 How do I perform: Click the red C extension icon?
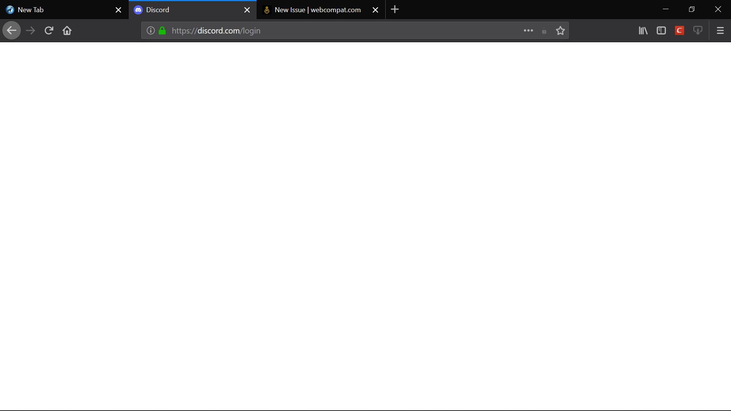click(680, 30)
